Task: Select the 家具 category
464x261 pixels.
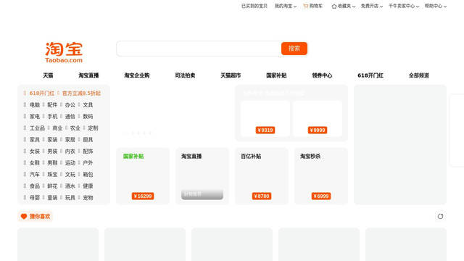Action: (x=35, y=140)
